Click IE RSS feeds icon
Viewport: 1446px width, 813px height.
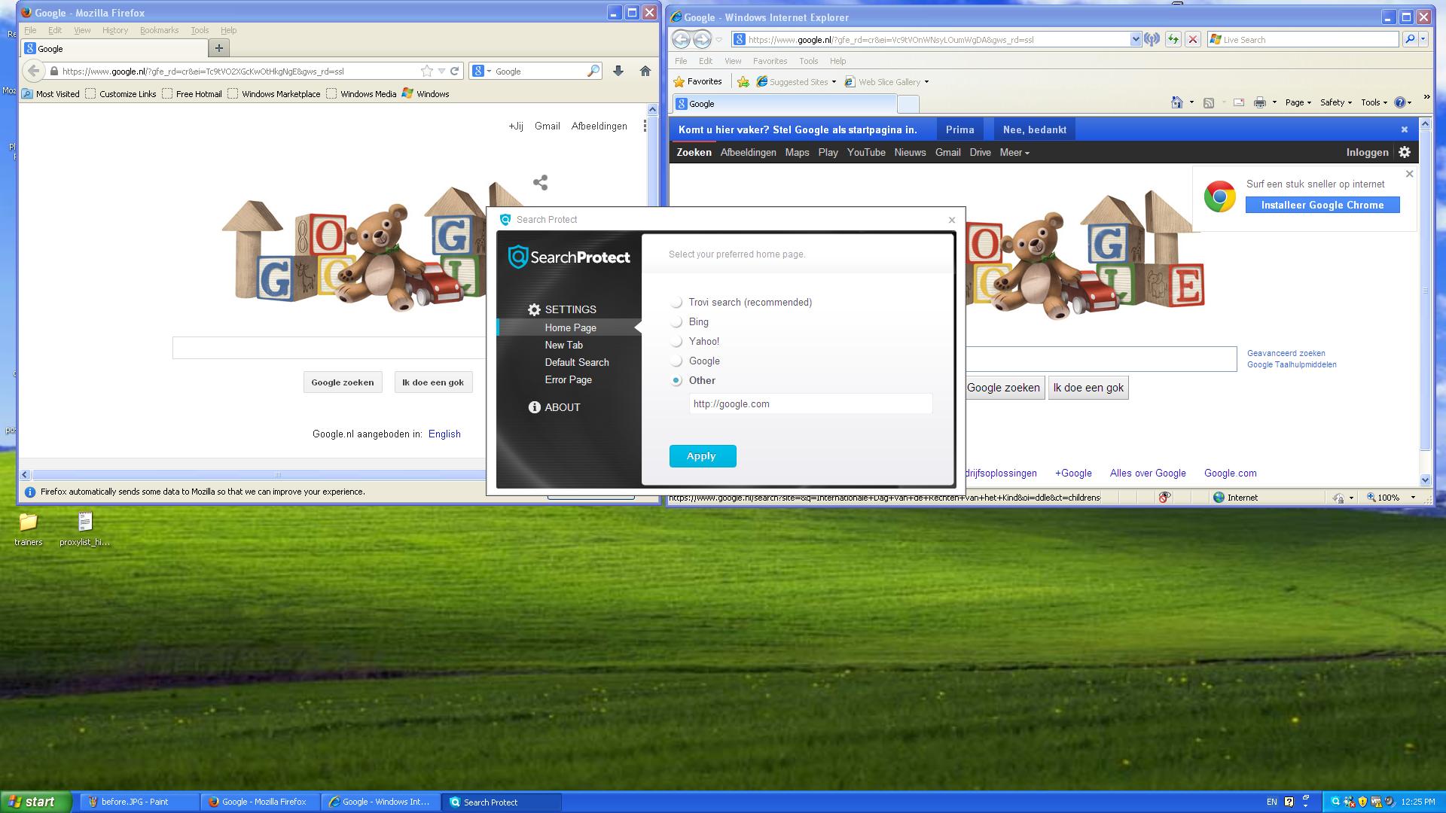[x=1209, y=102]
